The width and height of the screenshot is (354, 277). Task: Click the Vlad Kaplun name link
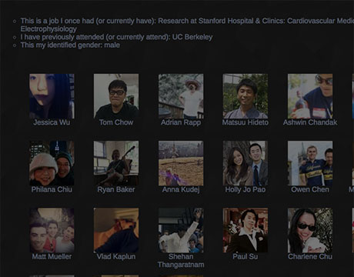point(116,256)
